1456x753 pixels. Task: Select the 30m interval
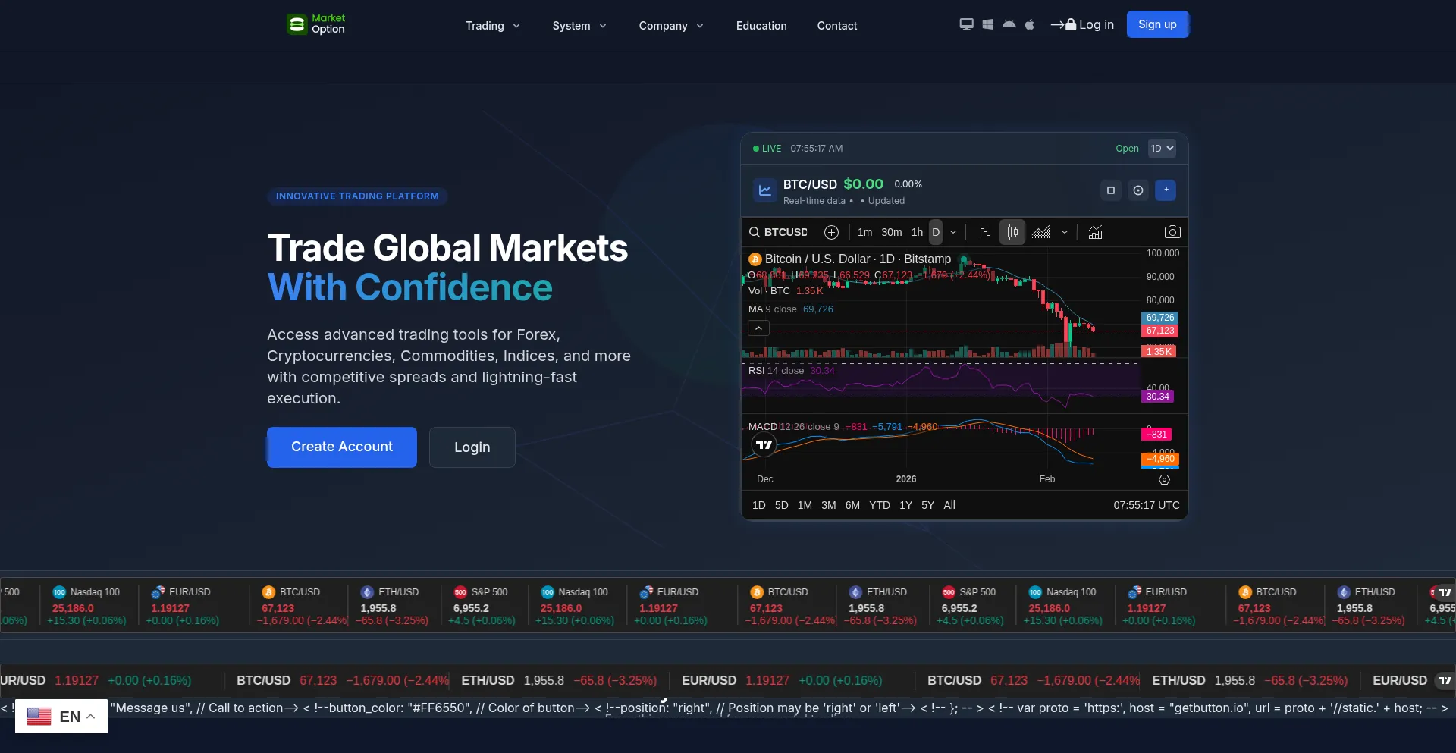[892, 232]
